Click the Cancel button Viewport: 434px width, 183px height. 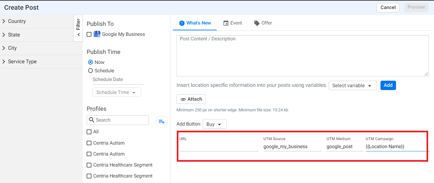388,7
